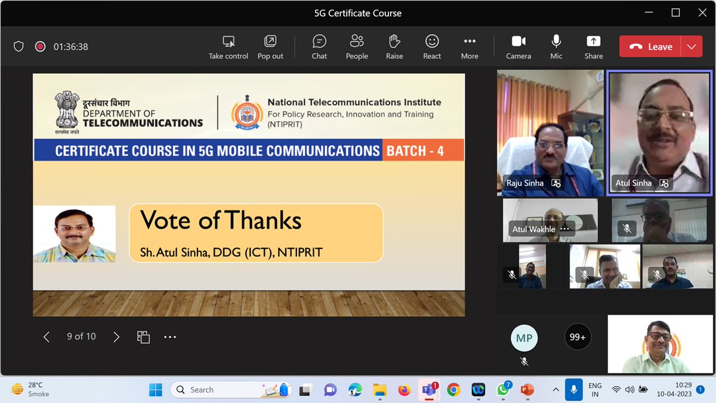Viewport: 716px width, 403px height.
Task: Open the purple video chat app on taskbar
Action: pos(330,390)
